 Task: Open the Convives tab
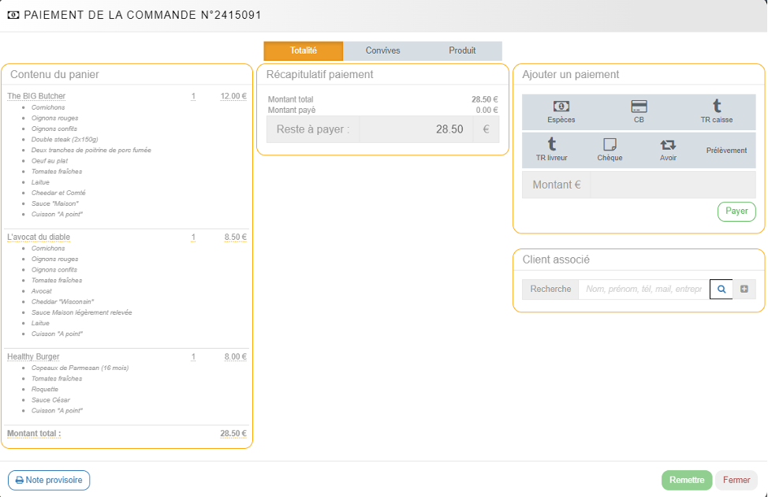382,50
